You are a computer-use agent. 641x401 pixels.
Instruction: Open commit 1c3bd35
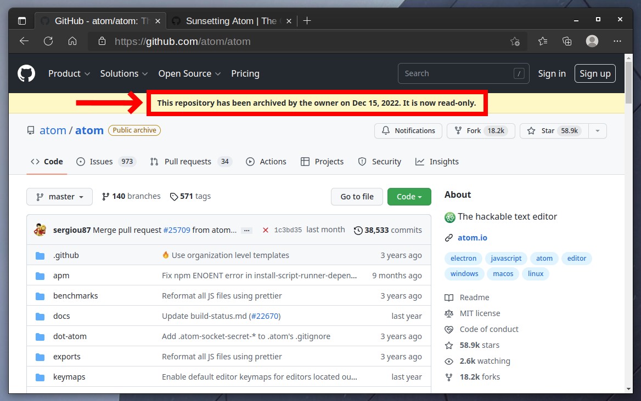click(288, 230)
